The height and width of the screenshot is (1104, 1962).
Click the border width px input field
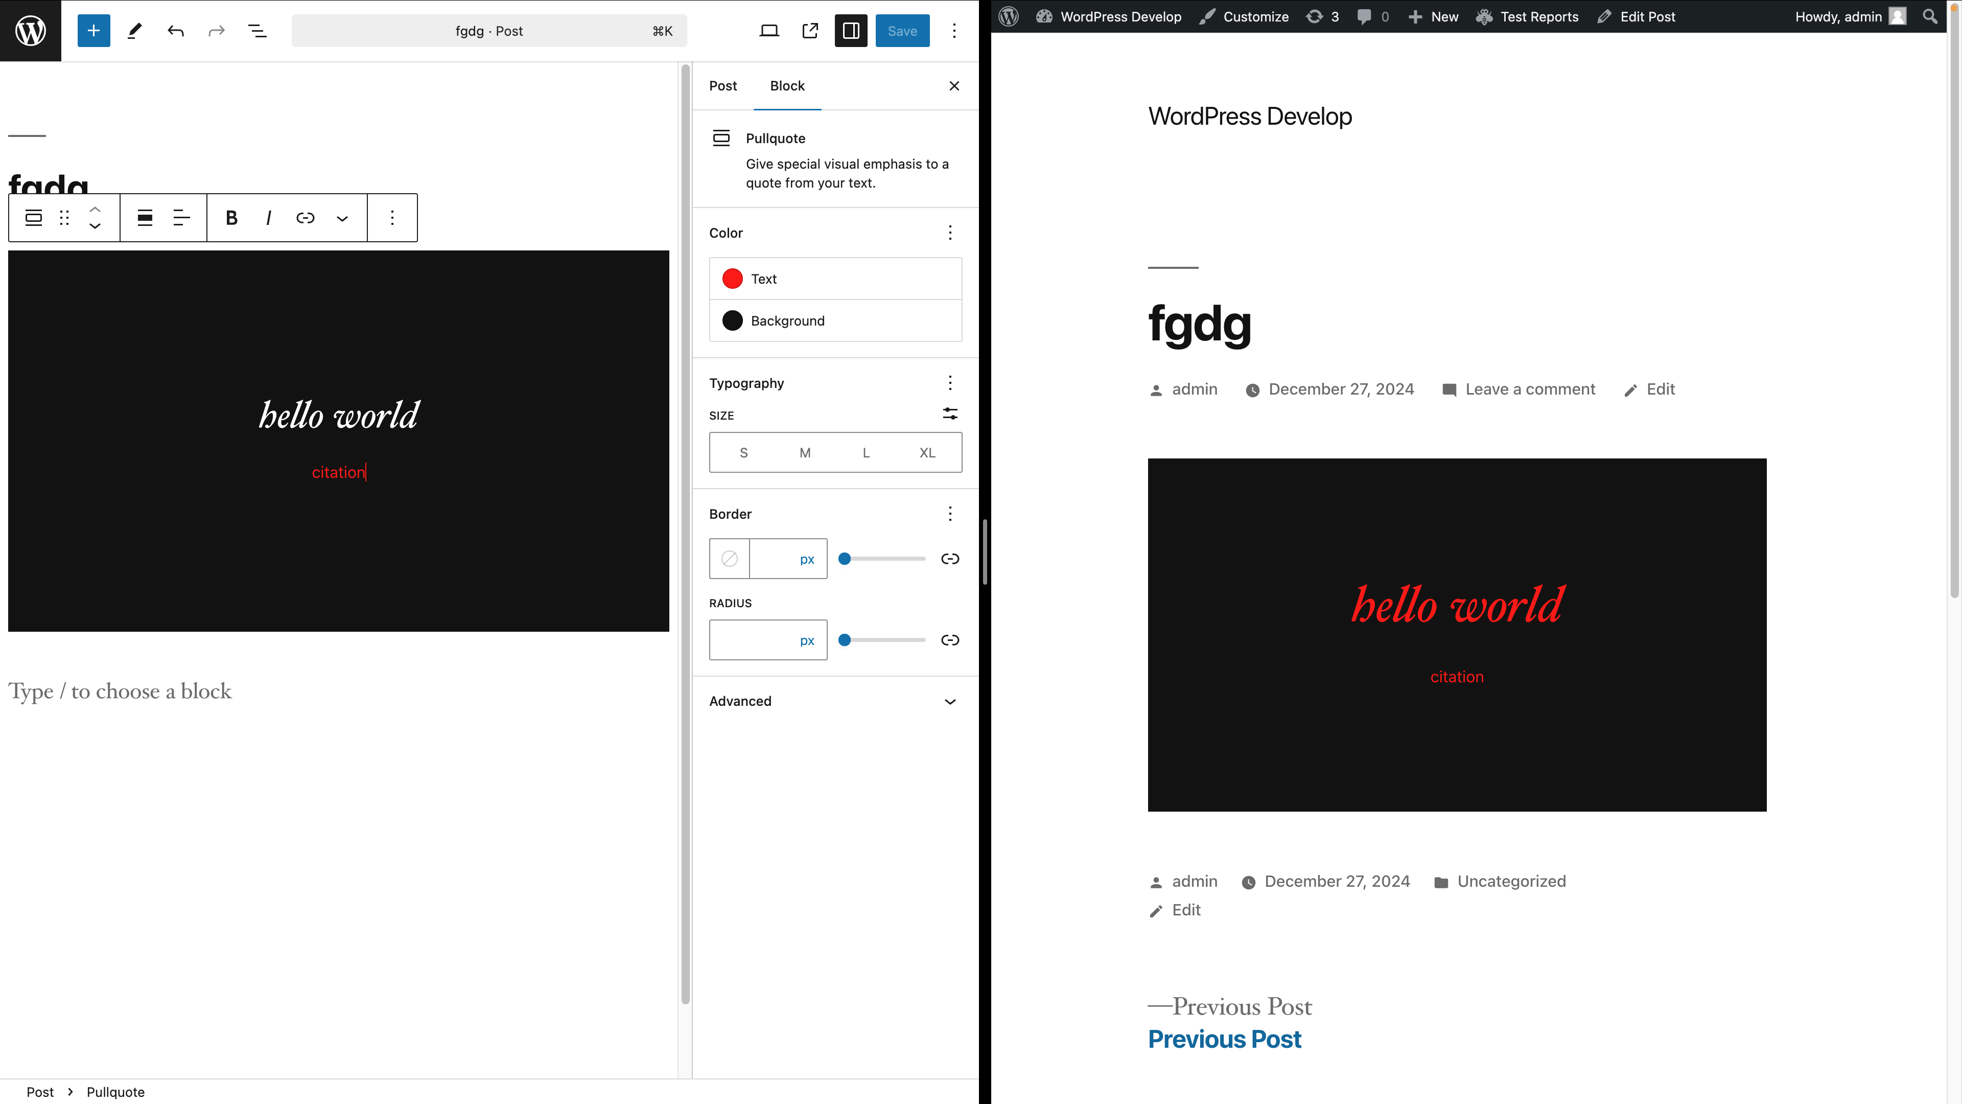[x=774, y=559]
